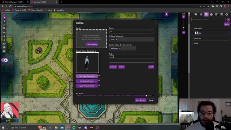Close the Edit Kai dialog
This screenshot has width=231, height=130.
coord(156,23)
